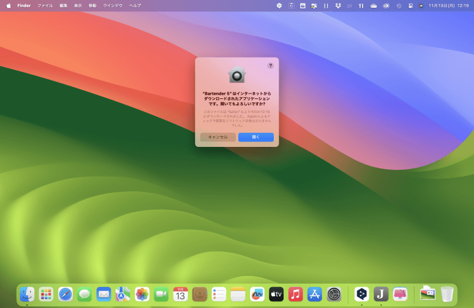Click the hexagon icon in the menu bar
Image resolution: width=474 pixels, height=308 pixels.
point(279,6)
